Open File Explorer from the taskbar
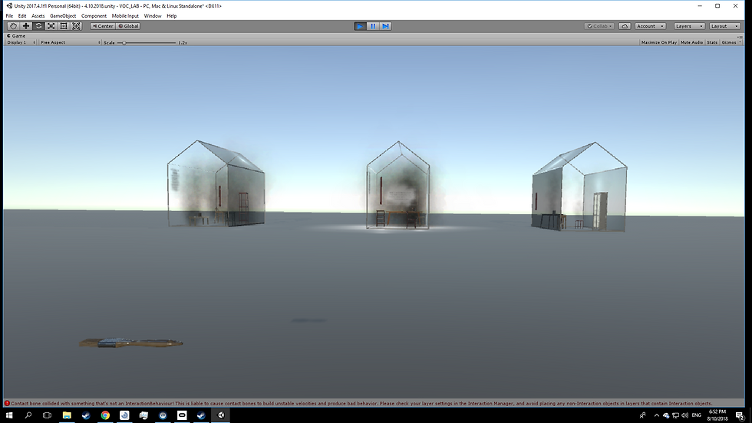Screen dimensions: 752x423 coord(67,415)
